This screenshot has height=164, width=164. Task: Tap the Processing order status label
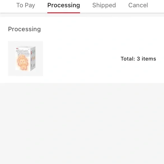(x=25, y=29)
